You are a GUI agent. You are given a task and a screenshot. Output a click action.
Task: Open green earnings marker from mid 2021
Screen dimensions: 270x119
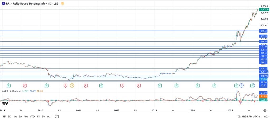click(x=101, y=85)
